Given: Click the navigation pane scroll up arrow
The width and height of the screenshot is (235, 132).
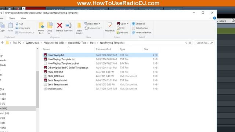Looking at the screenshot, I should pos(37,48).
